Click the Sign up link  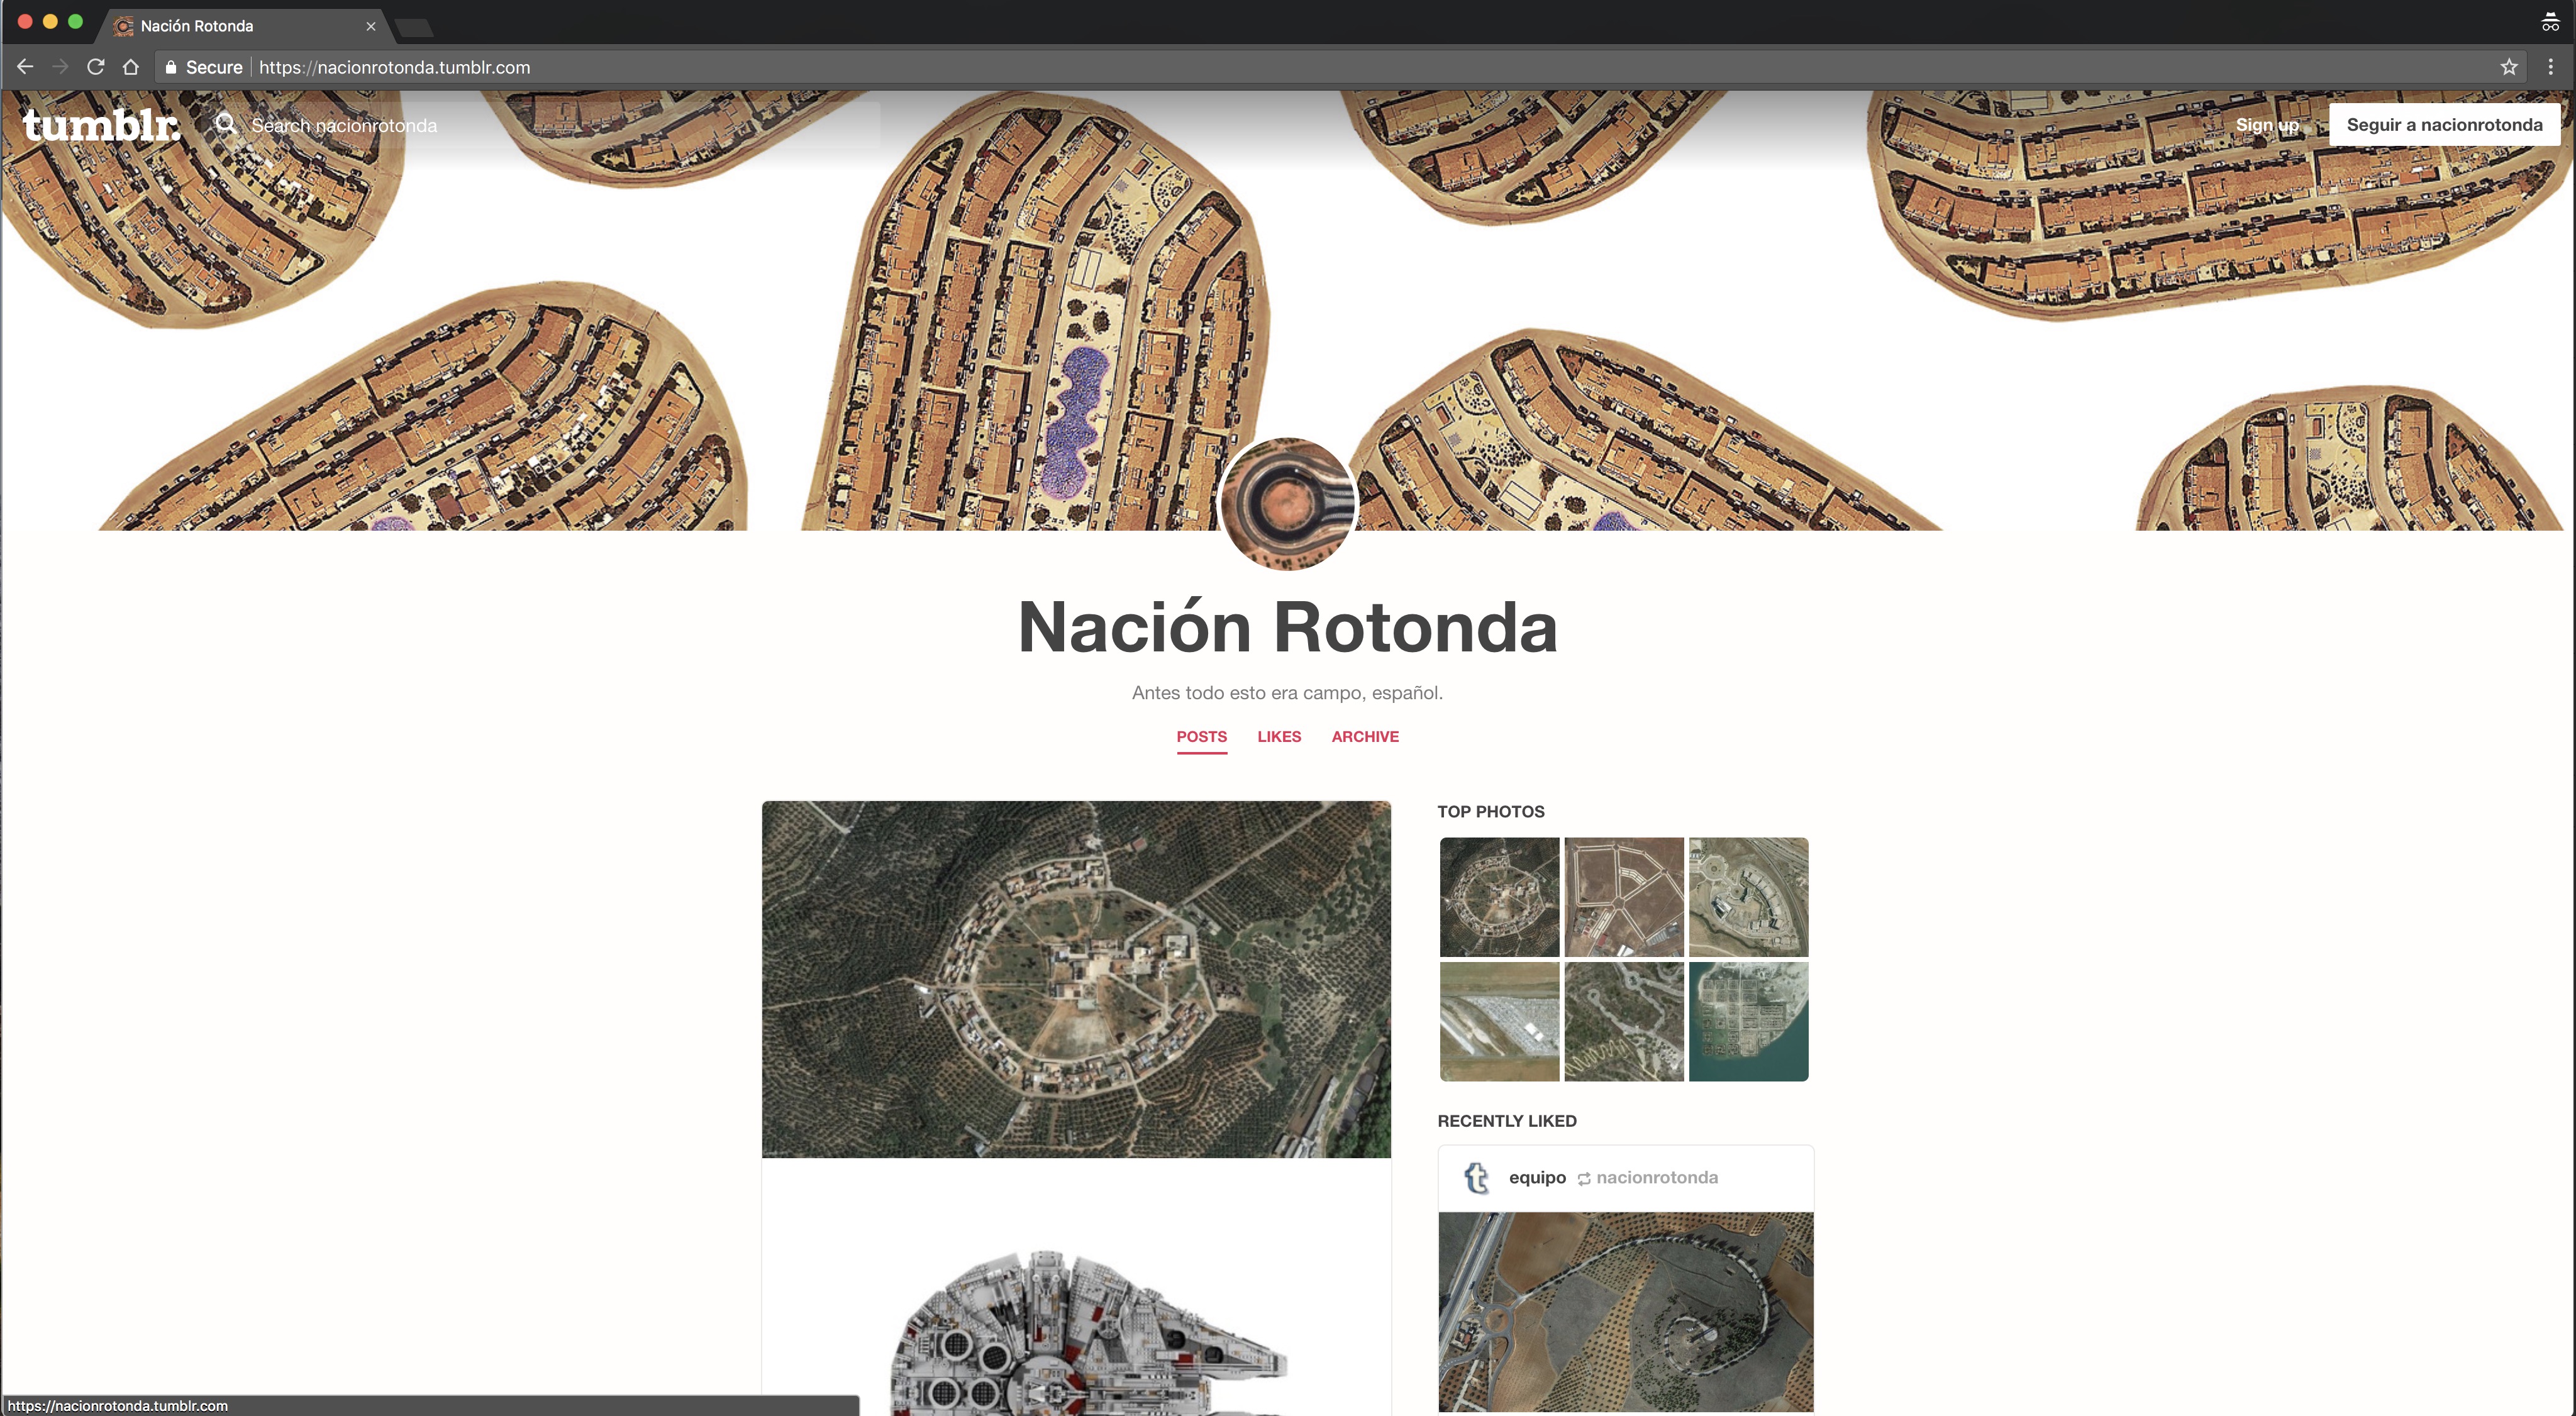click(2267, 125)
